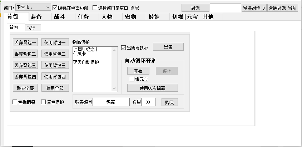302x147 pixels.
Task: Open the 宠物 tab
Action: click(x=130, y=17)
